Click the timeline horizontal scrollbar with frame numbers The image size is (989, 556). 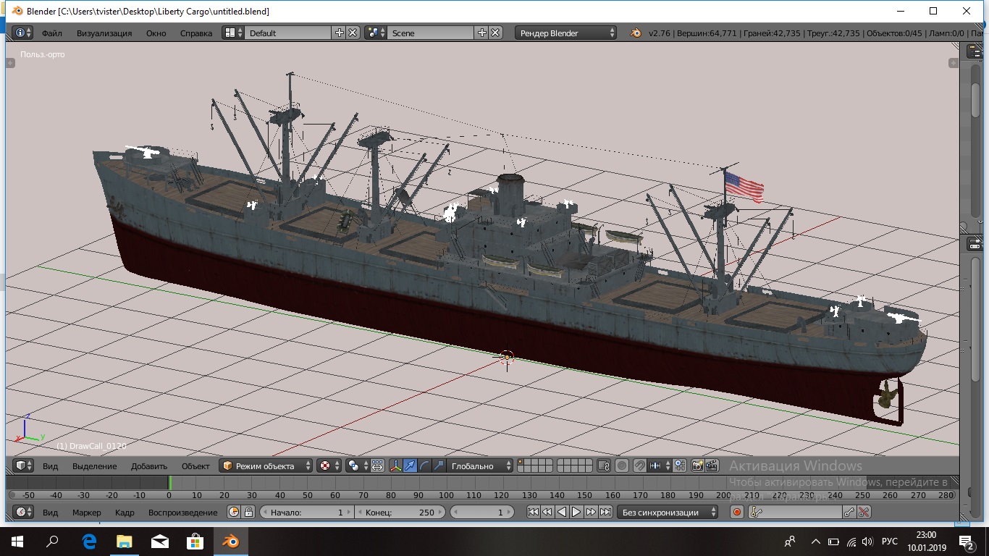coord(478,495)
